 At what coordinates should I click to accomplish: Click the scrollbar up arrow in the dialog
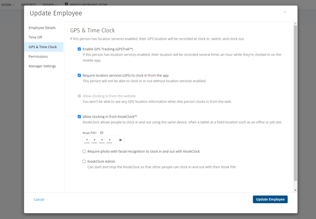tap(295, 24)
